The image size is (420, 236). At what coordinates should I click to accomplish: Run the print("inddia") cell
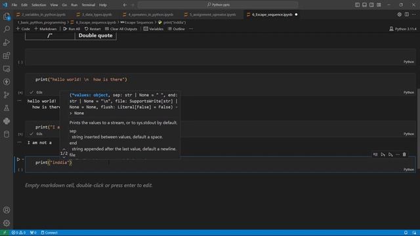(18, 159)
